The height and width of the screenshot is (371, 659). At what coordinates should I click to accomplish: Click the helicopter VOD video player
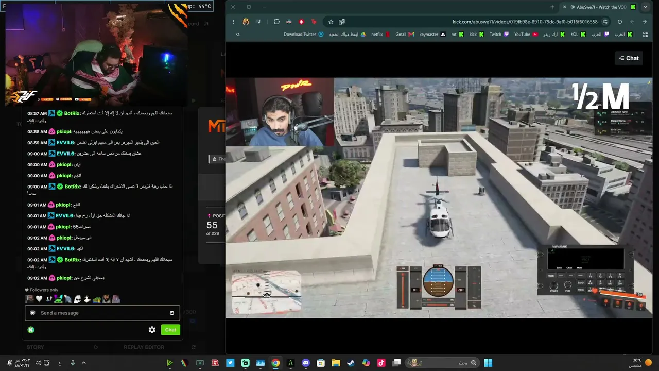439,198
